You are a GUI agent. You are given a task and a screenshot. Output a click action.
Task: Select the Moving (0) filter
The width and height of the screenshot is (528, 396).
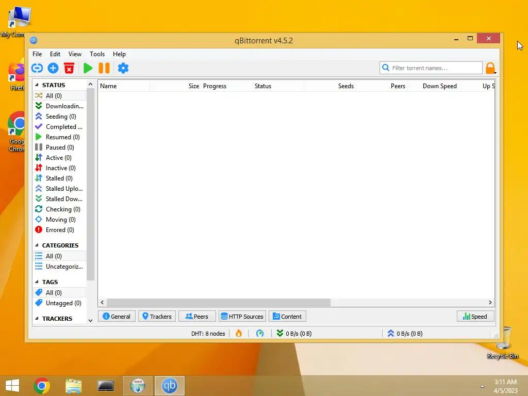pyautogui.click(x=60, y=220)
